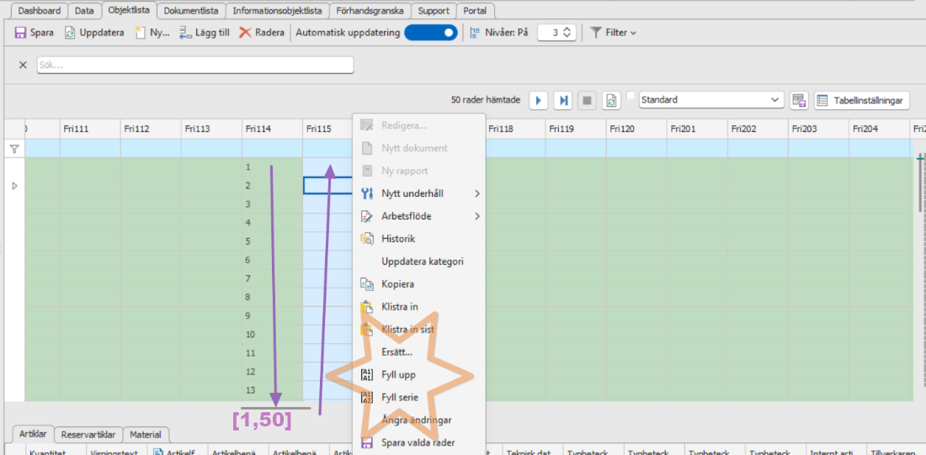Click the Spara valda rader disk icon
This screenshot has height=455, width=926.
pyautogui.click(x=367, y=442)
